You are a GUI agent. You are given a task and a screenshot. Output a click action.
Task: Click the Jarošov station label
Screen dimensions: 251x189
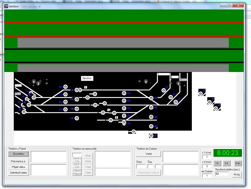(x=87, y=78)
